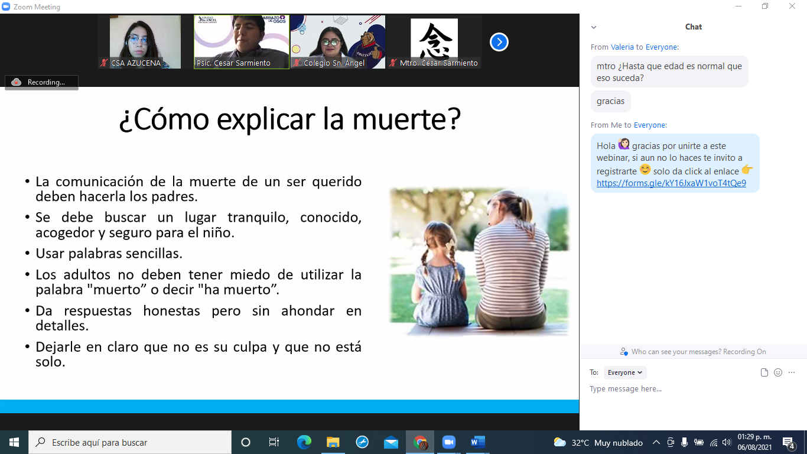
Task: Open File Explorer from the taskbar
Action: coord(333,442)
